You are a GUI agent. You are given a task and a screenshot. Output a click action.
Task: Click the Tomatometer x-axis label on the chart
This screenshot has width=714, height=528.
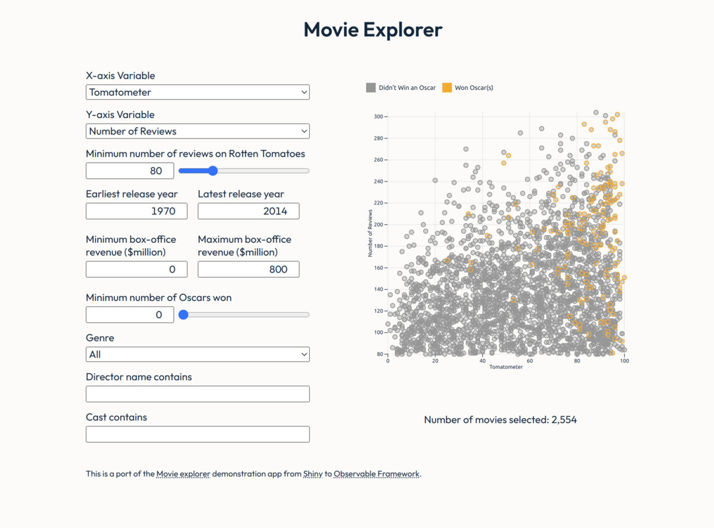506,367
